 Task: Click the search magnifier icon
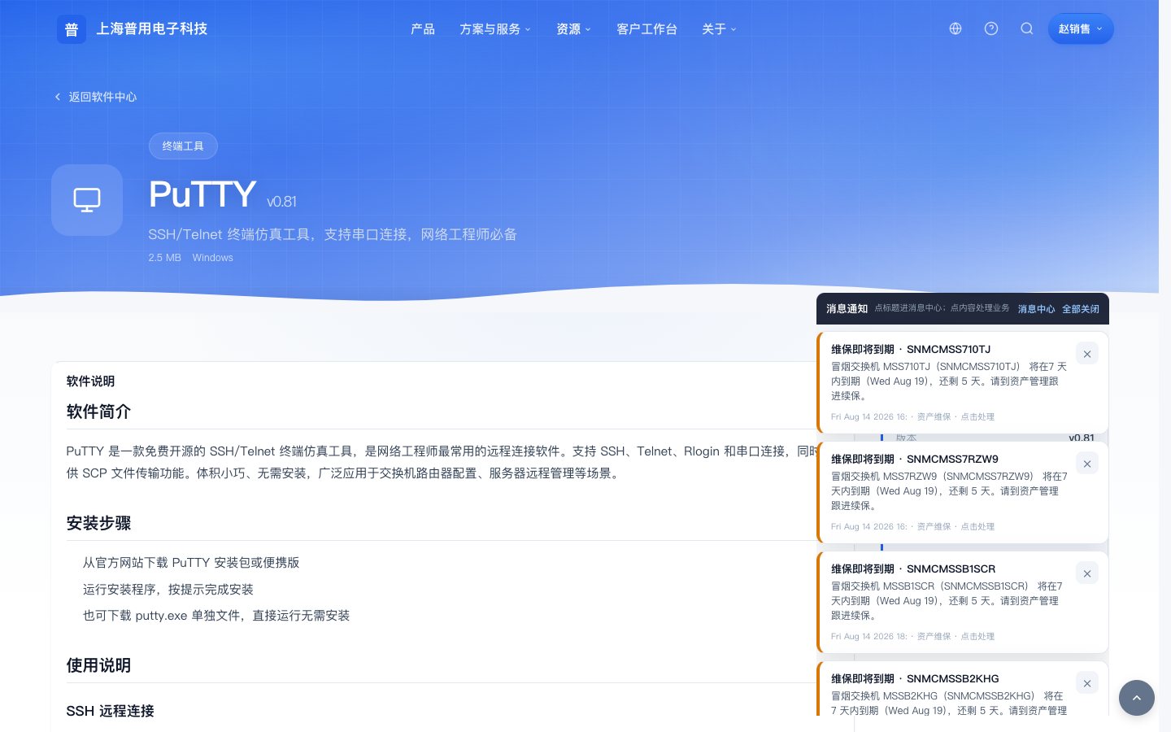click(1027, 28)
